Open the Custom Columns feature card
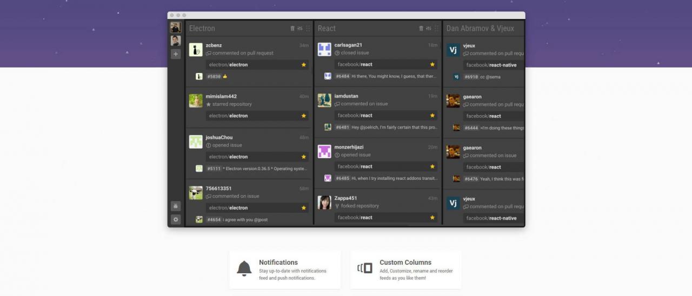This screenshot has height=296, width=692. coord(405,269)
